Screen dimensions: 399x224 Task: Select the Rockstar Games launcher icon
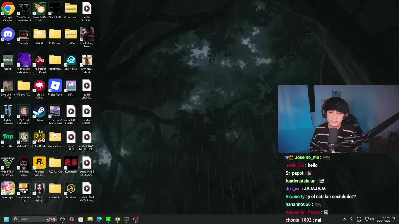point(39,166)
